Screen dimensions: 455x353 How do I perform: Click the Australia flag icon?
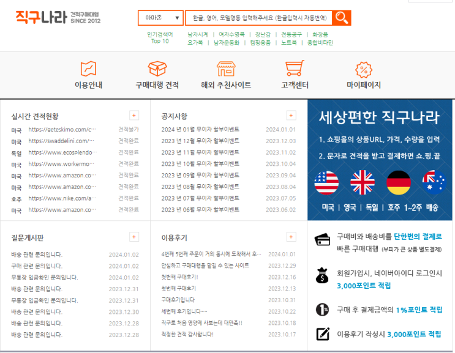pyautogui.click(x=434, y=182)
